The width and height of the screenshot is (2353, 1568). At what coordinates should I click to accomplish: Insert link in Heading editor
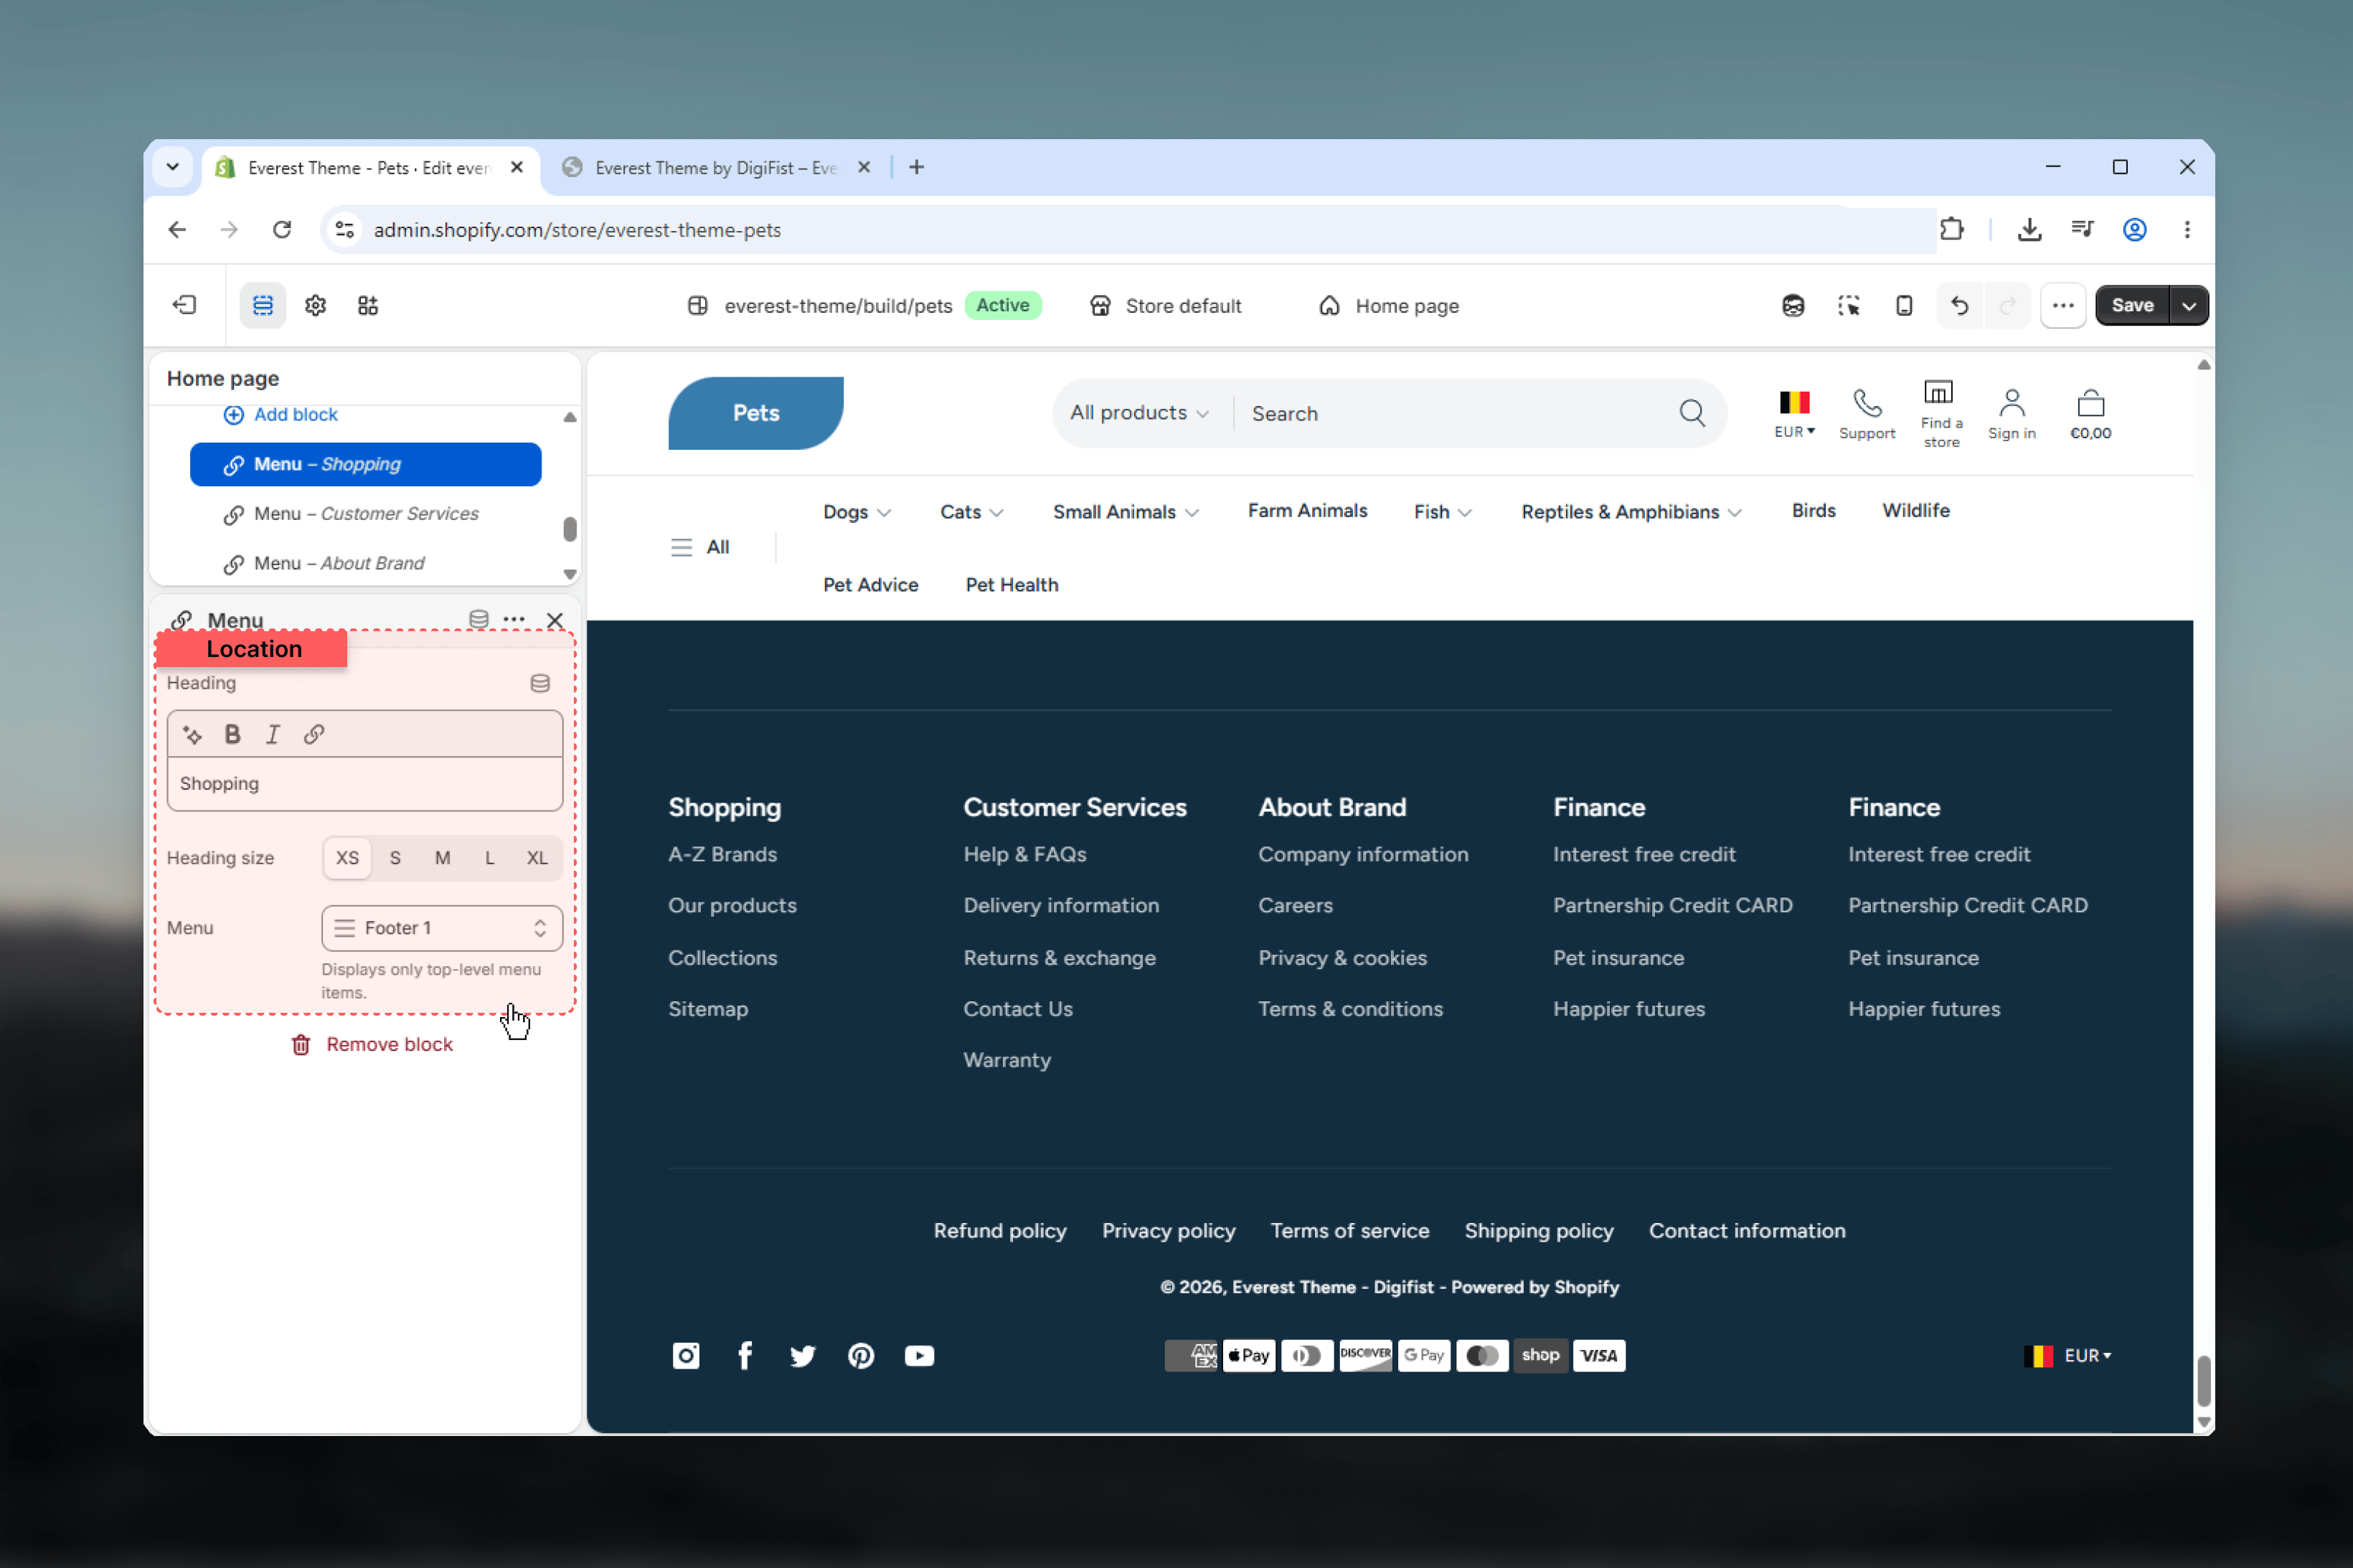[314, 735]
